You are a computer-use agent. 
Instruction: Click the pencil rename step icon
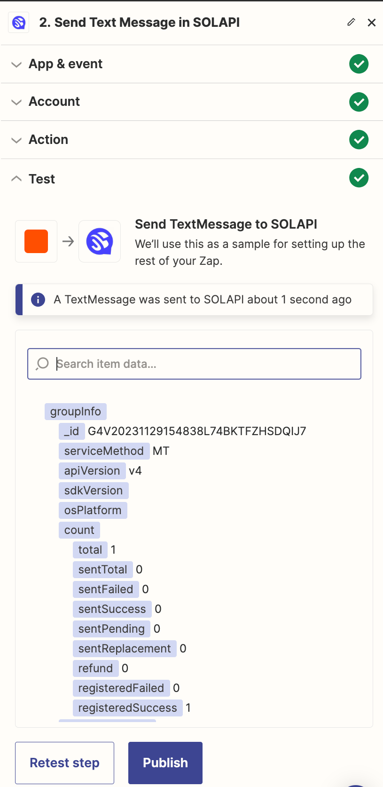tap(351, 22)
